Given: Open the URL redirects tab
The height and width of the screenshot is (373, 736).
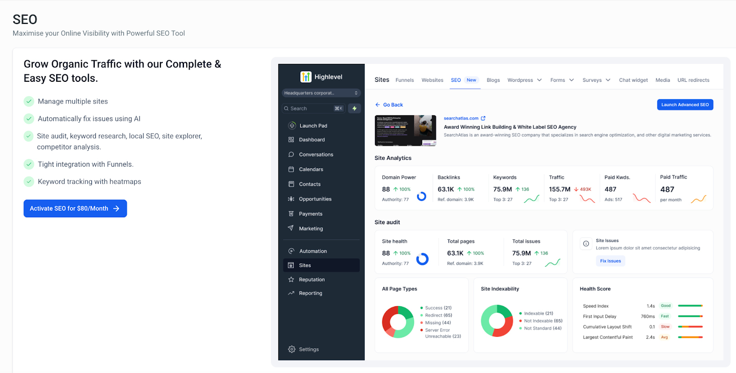Looking at the screenshot, I should [x=693, y=80].
